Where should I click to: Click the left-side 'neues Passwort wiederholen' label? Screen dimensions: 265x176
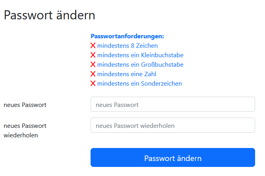tap(25, 131)
